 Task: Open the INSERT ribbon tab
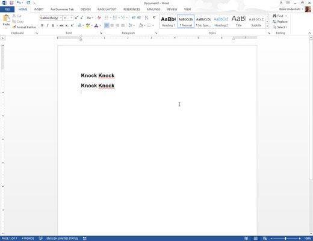(39, 9)
